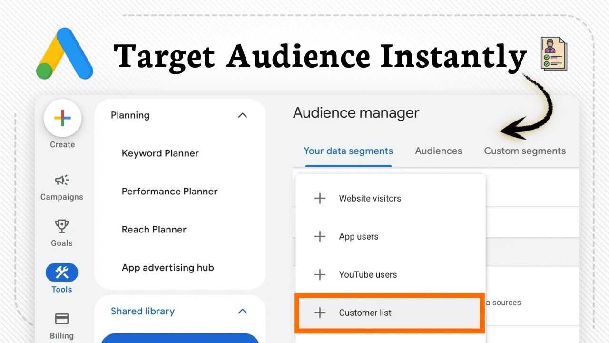Image resolution: width=609 pixels, height=343 pixels.
Task: Collapse the Planning section chevron
Action: point(242,115)
